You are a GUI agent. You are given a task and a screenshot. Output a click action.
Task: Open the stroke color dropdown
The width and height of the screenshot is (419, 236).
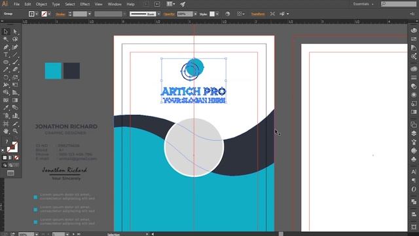49,14
